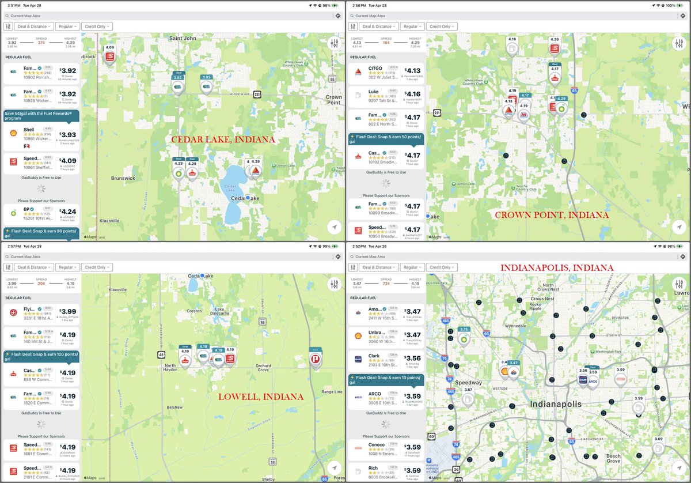
Task: Open map layers sliders button in Indianapolis panel
Action: (679, 284)
